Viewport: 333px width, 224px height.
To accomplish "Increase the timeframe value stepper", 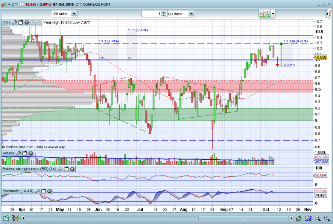I will click(x=163, y=12).
